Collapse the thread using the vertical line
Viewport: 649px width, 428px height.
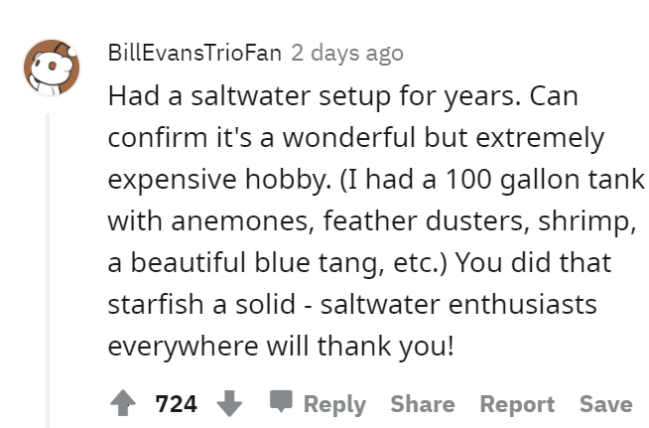[48, 270]
